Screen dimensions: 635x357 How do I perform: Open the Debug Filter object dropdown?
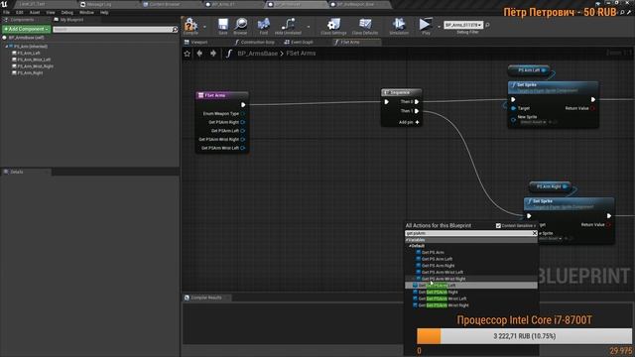(x=463, y=25)
